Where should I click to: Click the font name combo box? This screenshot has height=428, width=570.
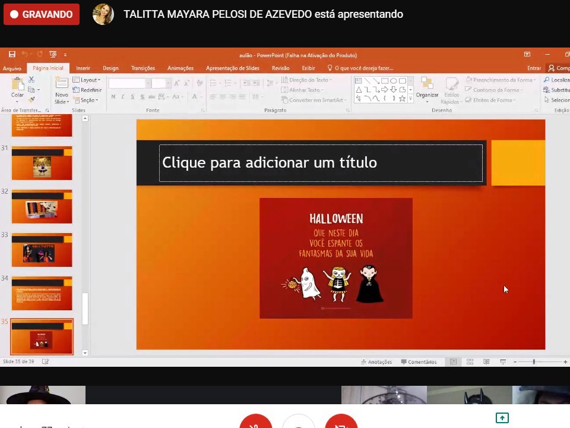pos(130,83)
